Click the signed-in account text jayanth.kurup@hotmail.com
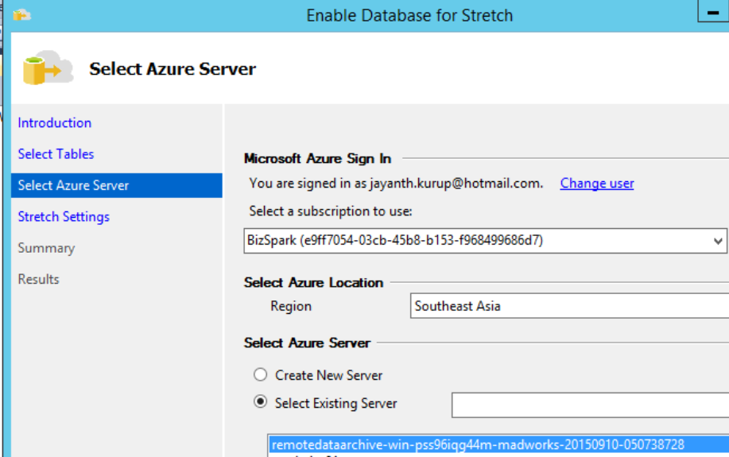Viewport: 729px width, 457px height. (x=456, y=183)
